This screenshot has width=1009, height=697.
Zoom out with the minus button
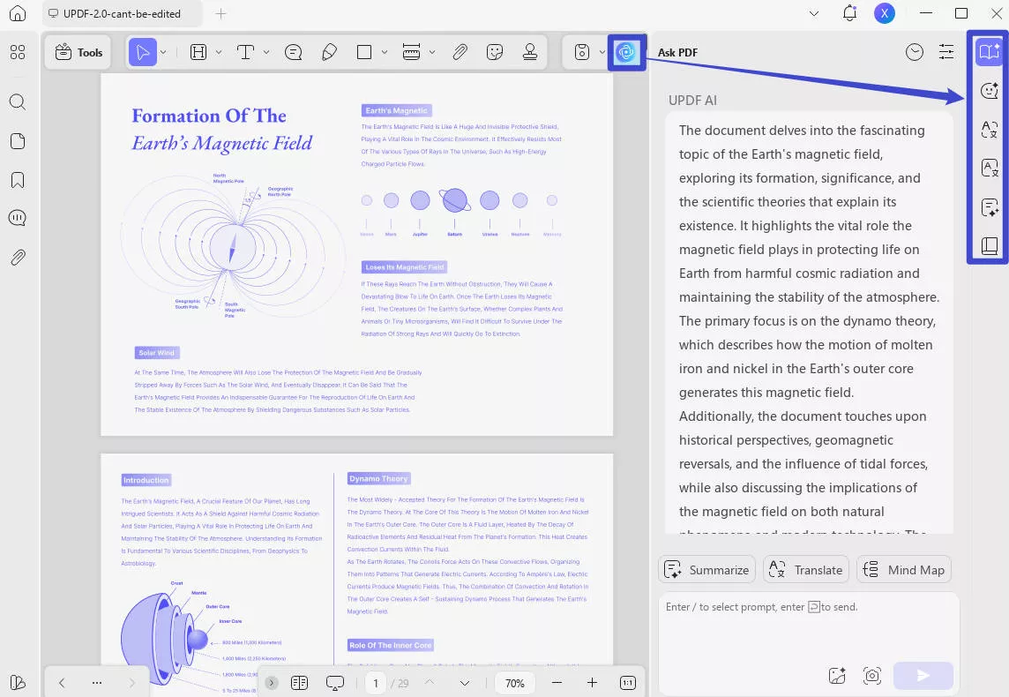pos(557,683)
